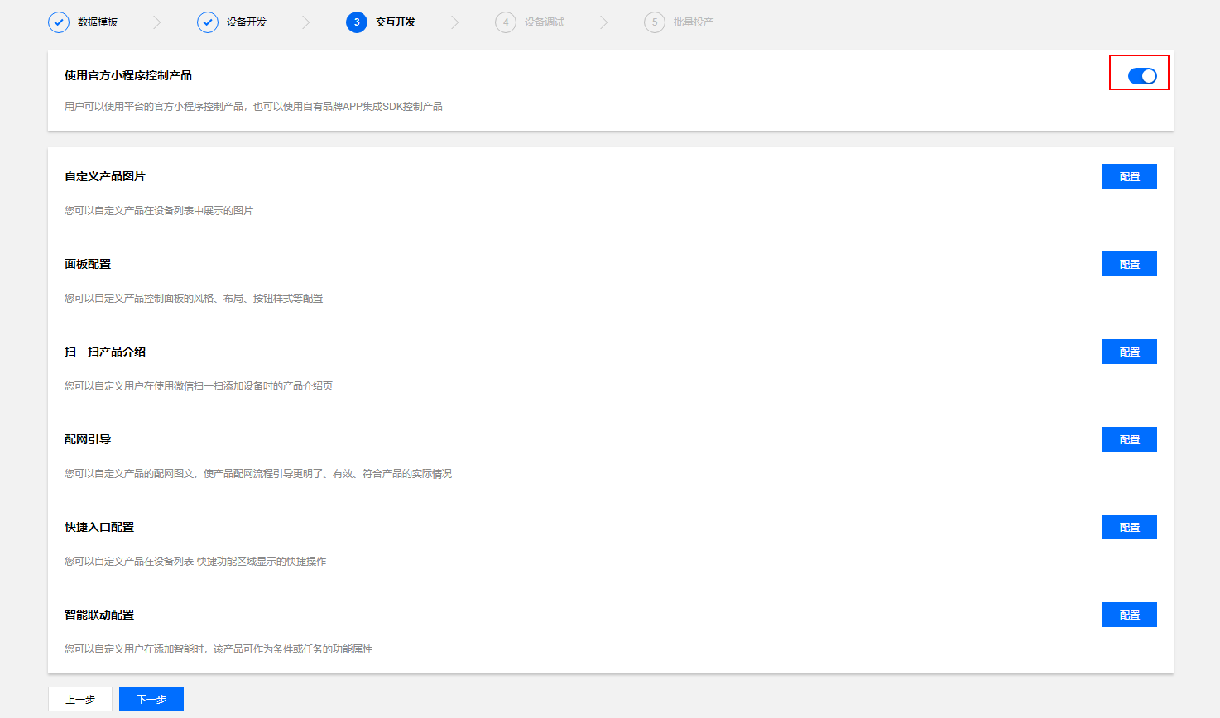Open 配网引导 configuration button

pos(1129,439)
